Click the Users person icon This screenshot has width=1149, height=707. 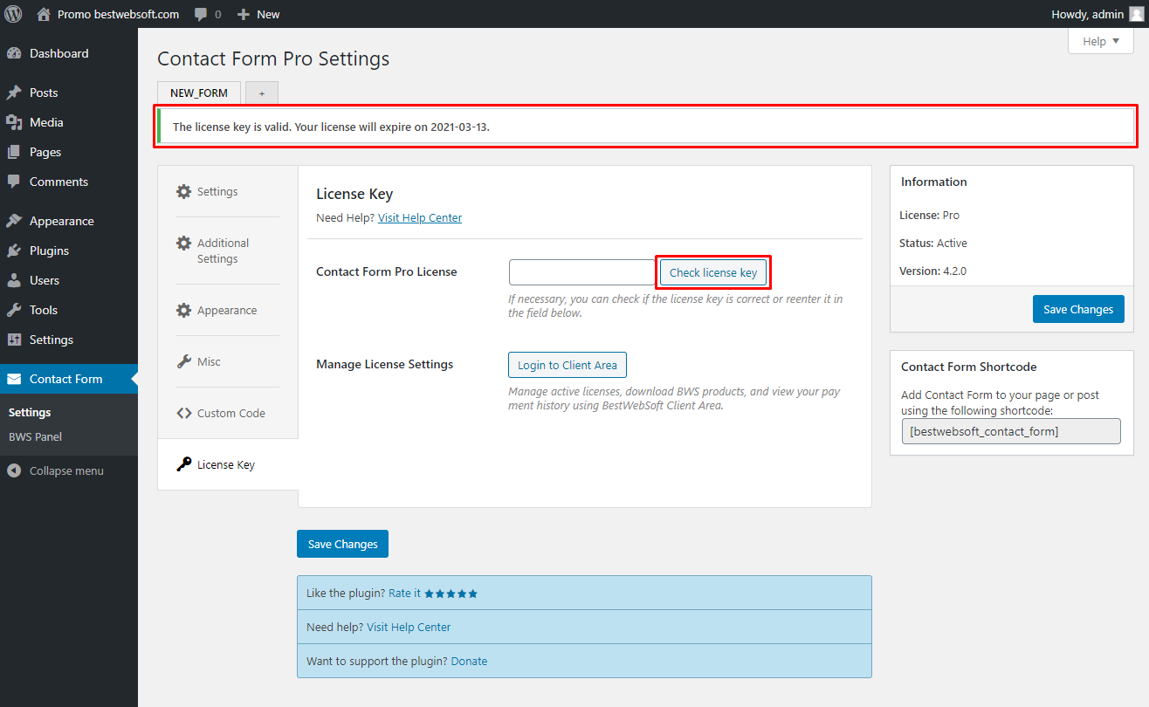click(x=14, y=280)
